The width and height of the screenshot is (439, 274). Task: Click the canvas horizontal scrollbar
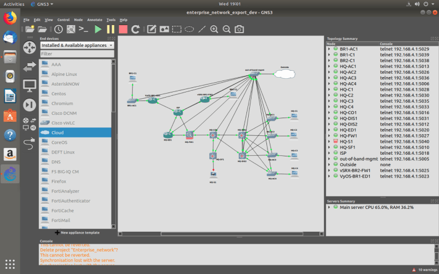(232, 233)
